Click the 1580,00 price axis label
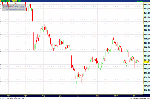This screenshot has width=150, height=100. (146, 5)
